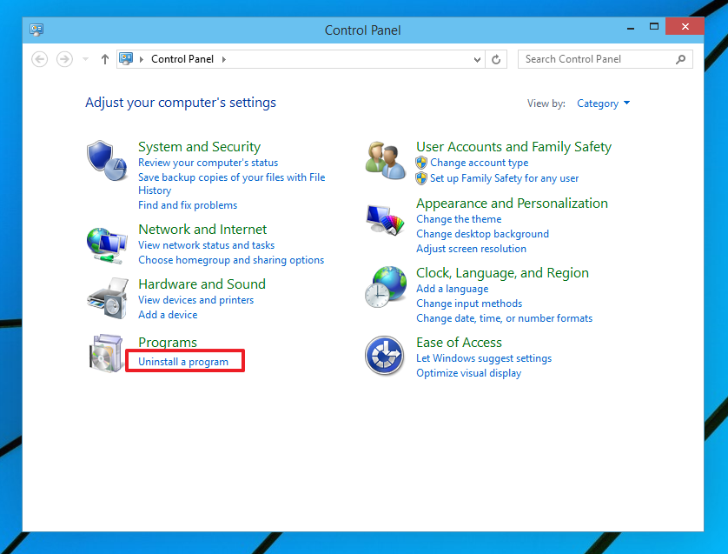Click Change account type
The image size is (728, 554).
(480, 163)
